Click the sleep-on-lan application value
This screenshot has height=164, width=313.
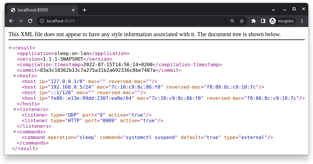[x=72, y=54]
